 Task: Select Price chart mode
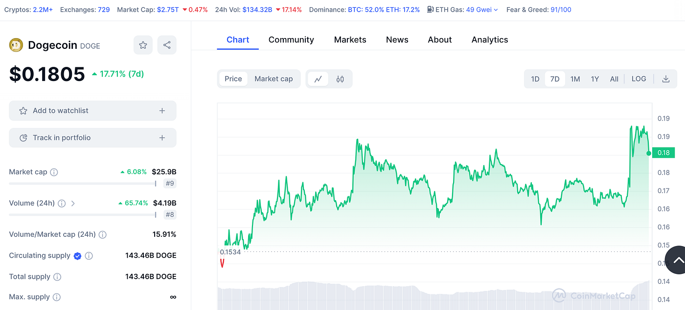tap(233, 79)
